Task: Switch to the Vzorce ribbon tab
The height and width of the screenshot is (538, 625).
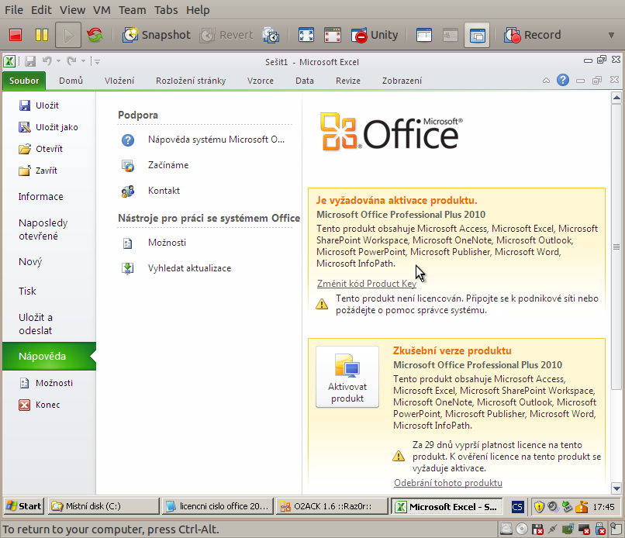Action: (x=261, y=81)
